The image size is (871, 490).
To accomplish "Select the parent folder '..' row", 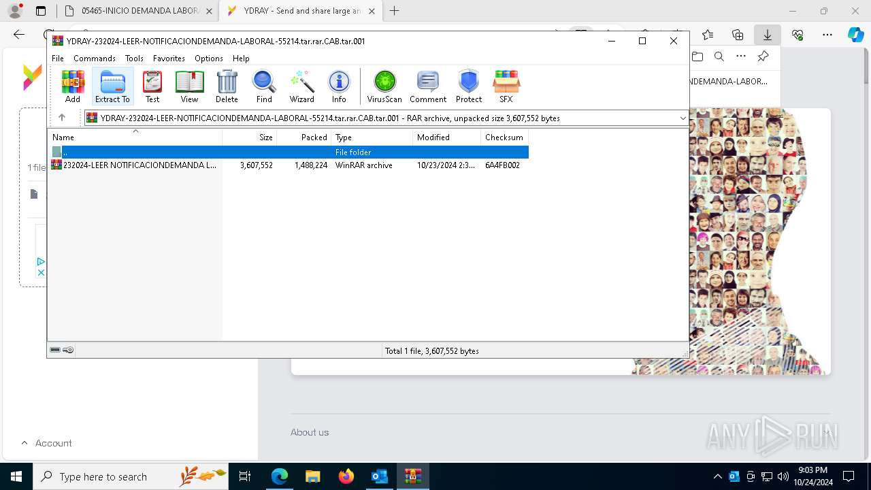I will click(289, 152).
